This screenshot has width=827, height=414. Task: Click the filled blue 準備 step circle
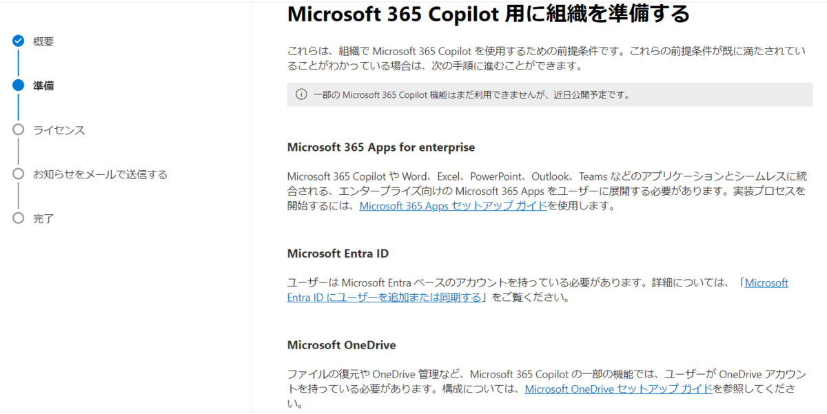tap(19, 85)
